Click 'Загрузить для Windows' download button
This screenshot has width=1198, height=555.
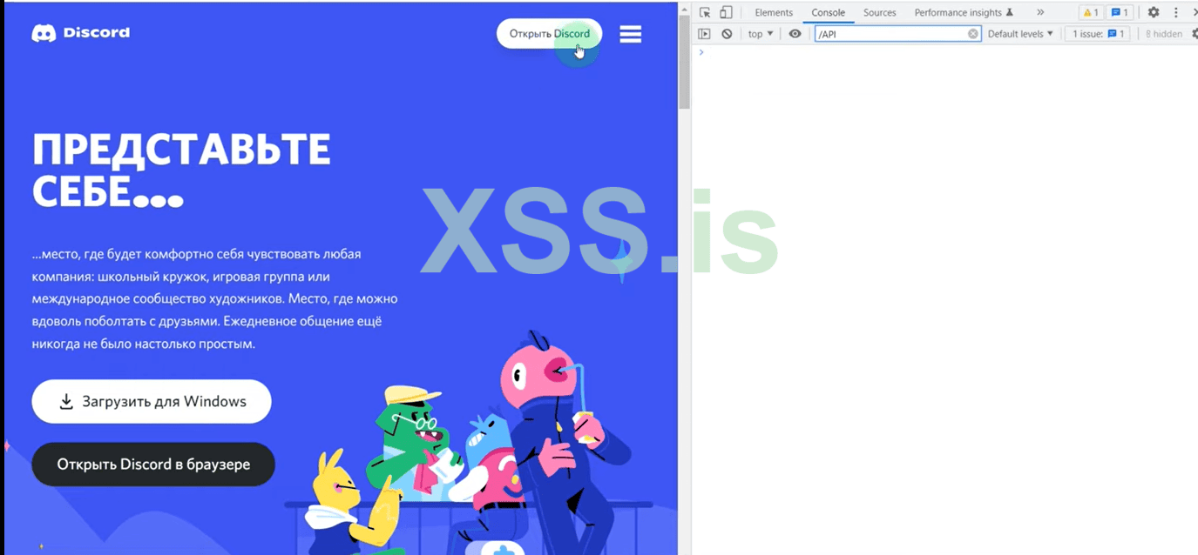(x=152, y=402)
